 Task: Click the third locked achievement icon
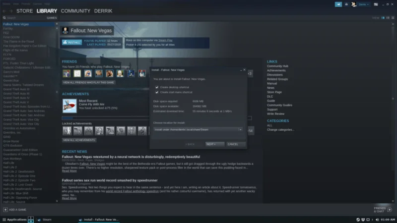tap(88, 131)
